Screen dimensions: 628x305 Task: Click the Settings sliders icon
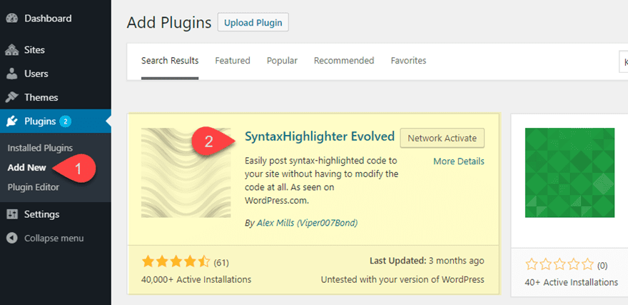click(12, 214)
